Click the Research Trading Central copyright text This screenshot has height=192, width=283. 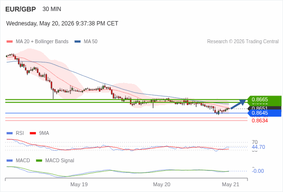pyautogui.click(x=243, y=42)
